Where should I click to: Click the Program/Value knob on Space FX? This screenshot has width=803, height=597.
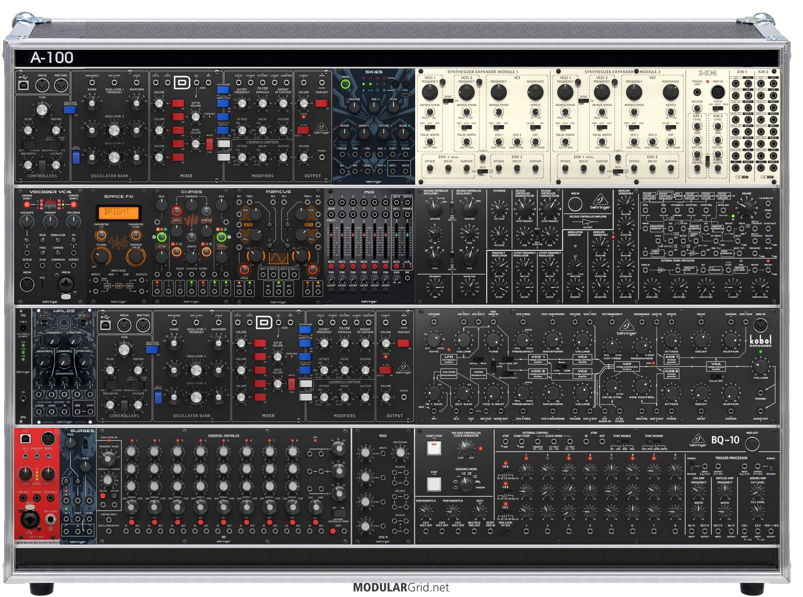point(135,256)
